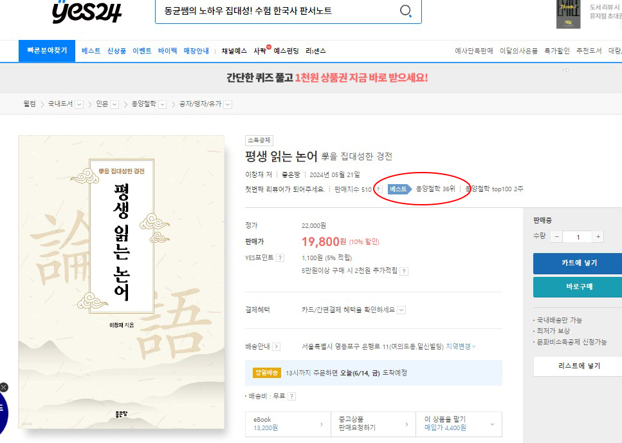Decrease quantity with the minus button
The height and width of the screenshot is (443, 622).
[x=557, y=237]
